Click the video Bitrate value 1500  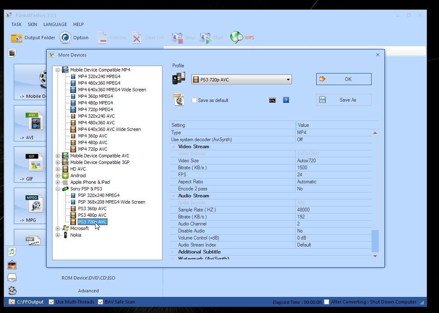[302, 168]
